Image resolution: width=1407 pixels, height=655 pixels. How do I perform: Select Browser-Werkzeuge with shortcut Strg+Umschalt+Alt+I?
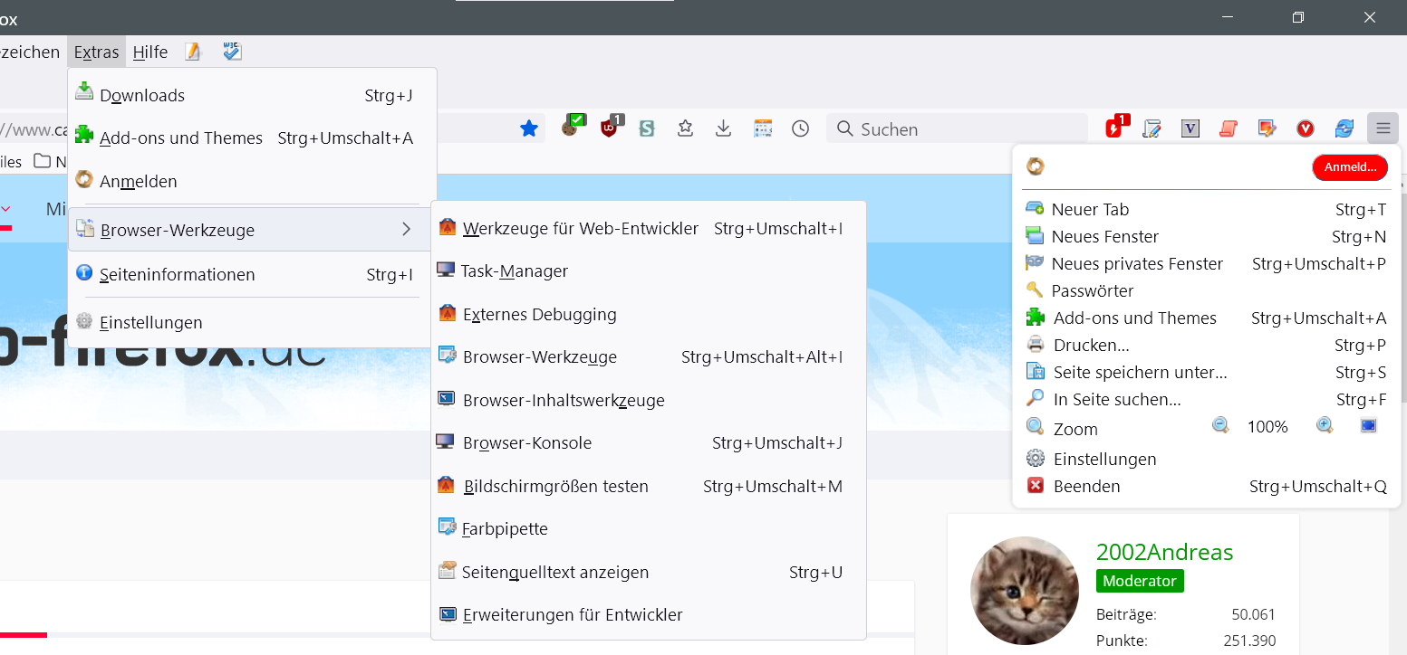point(649,356)
